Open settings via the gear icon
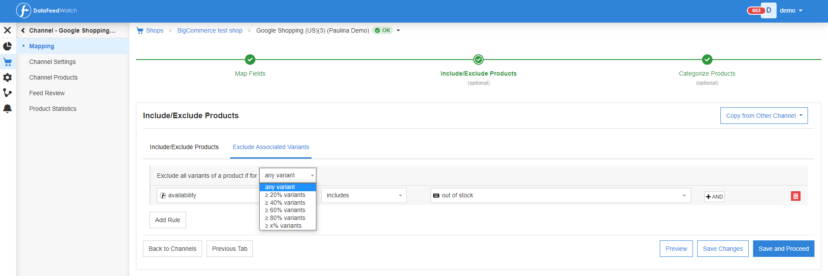The height and width of the screenshot is (276, 828). (x=7, y=77)
